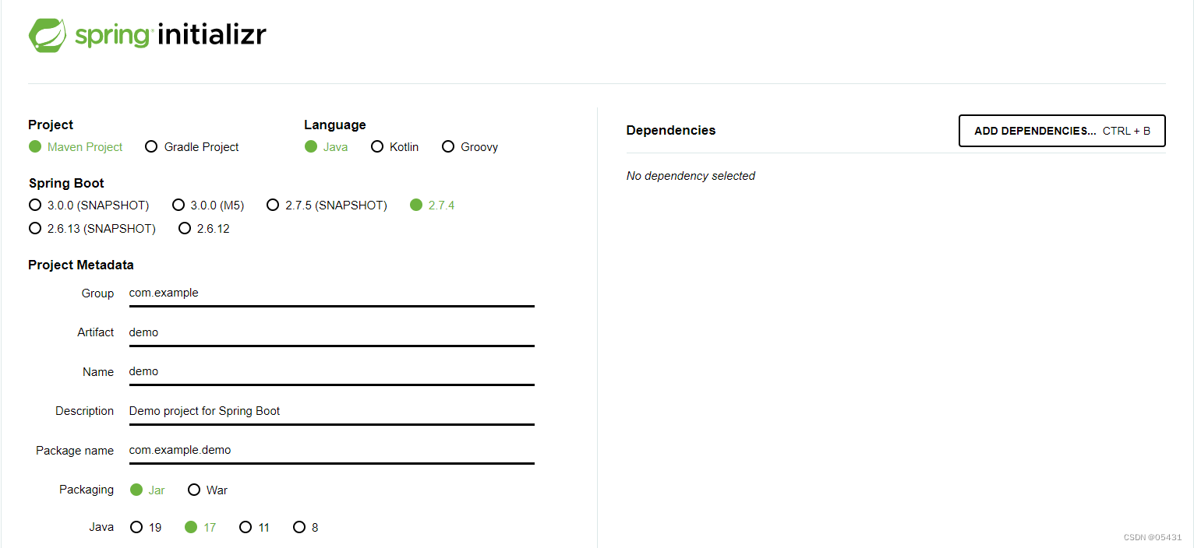Screen dimensions: 1194x548
Task: Click the Package name input field
Action: pyautogui.click(x=331, y=451)
